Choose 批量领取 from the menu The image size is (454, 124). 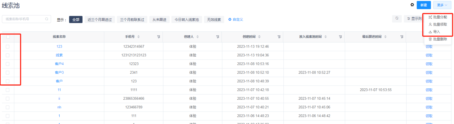click(x=438, y=24)
